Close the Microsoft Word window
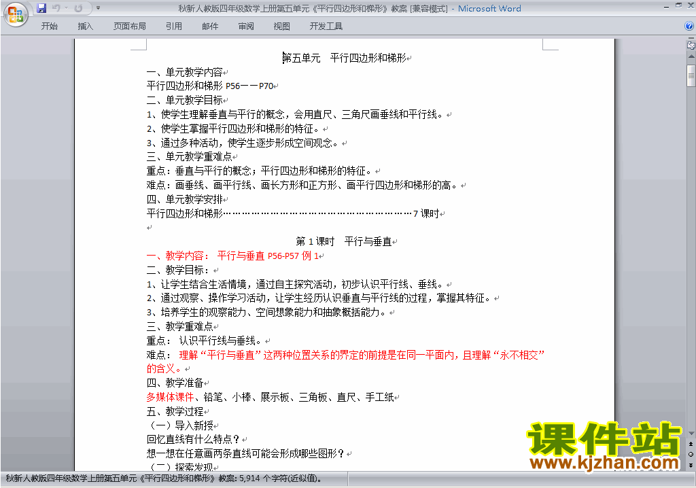Screen dimensions: 696x488 tap(689, 5)
